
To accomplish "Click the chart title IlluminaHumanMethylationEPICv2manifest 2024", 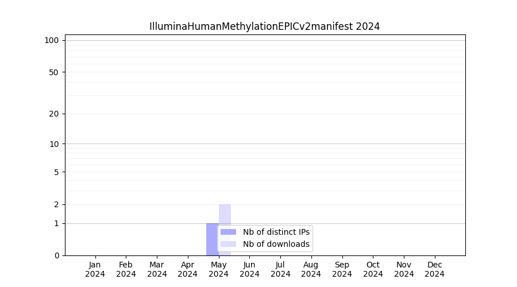I will 264,26.
